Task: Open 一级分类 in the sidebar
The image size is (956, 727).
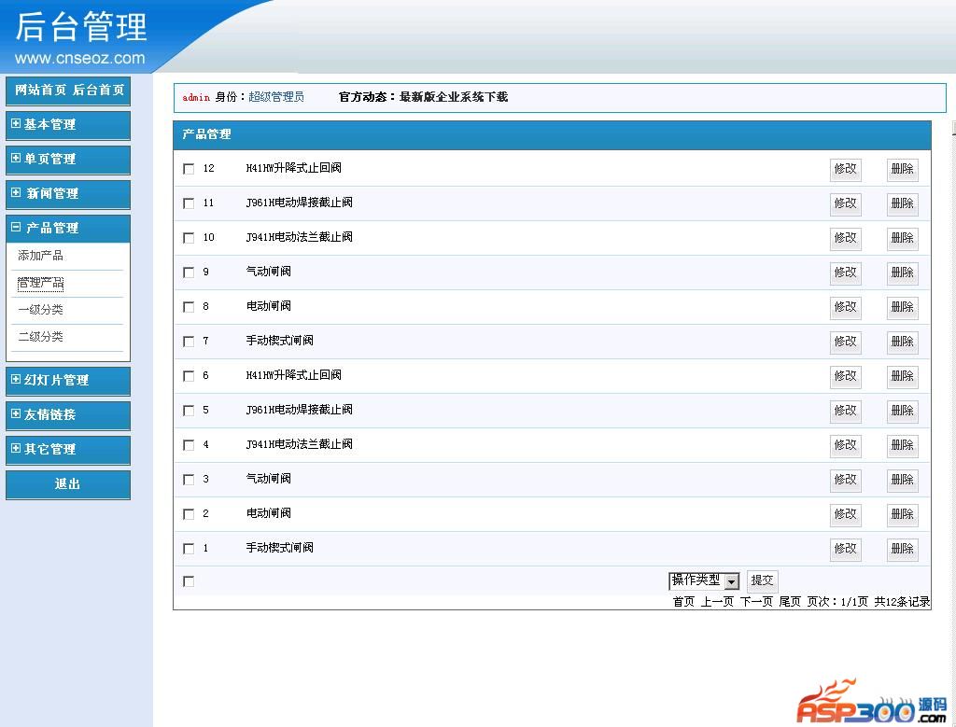Action: tap(40, 310)
